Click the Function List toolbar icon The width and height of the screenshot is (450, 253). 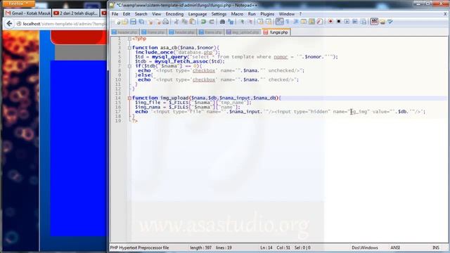point(320,22)
